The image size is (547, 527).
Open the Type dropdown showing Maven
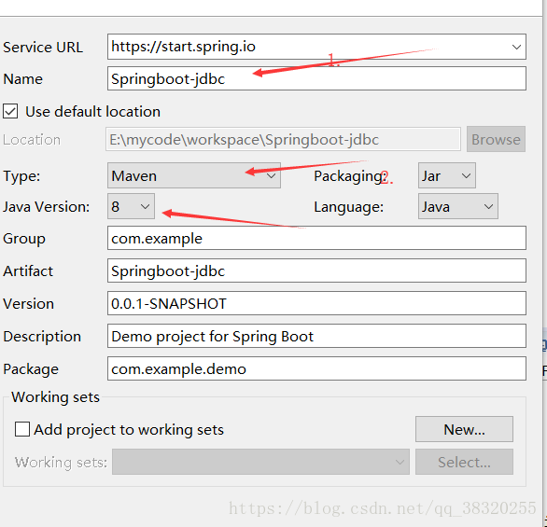point(194,175)
